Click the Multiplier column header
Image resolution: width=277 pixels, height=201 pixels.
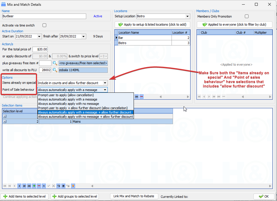263,33
